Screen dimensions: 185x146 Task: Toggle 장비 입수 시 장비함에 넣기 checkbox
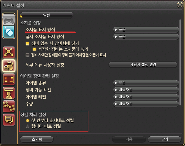point(27,44)
